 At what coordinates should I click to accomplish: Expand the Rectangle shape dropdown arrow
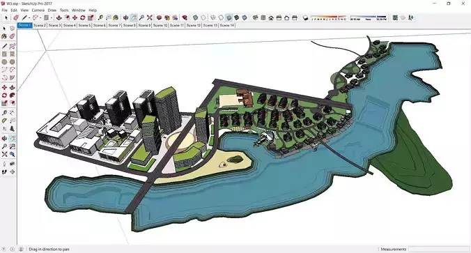51,18
